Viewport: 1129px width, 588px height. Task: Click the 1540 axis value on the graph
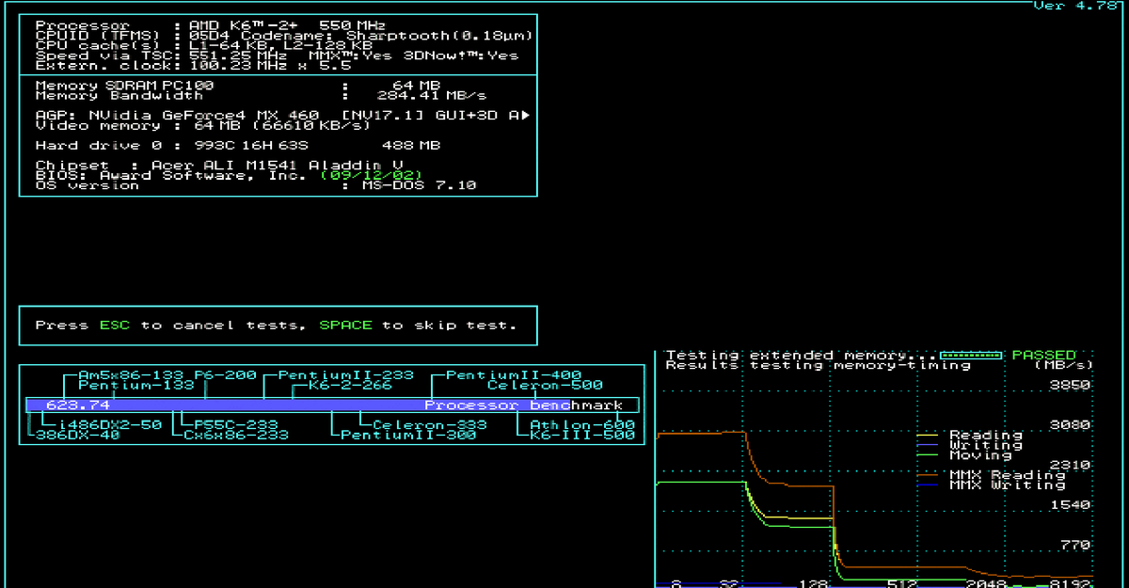coord(1071,504)
